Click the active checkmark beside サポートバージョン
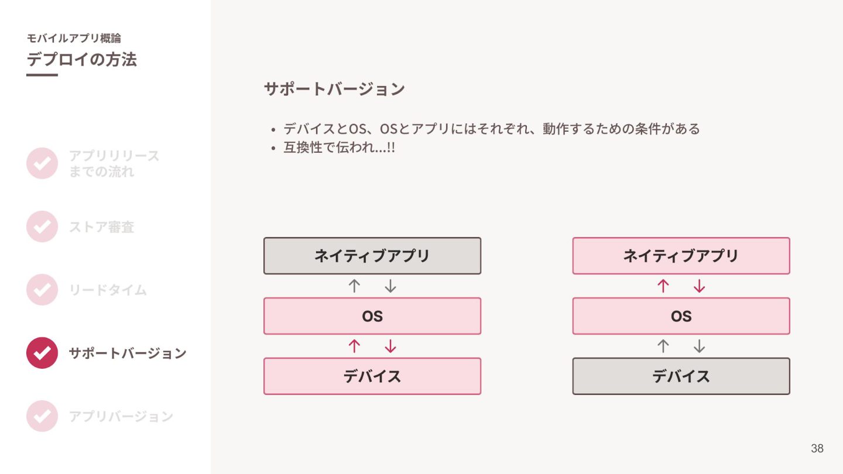The image size is (843, 474). point(42,353)
